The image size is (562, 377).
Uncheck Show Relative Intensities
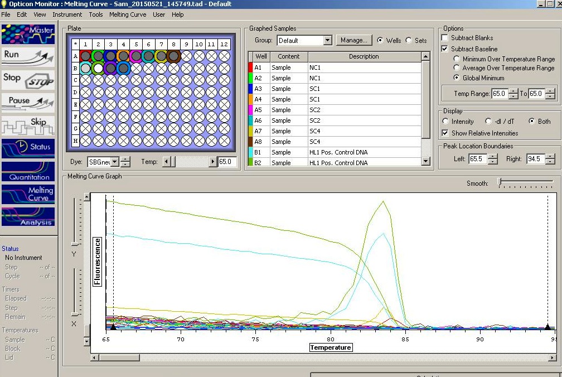445,133
